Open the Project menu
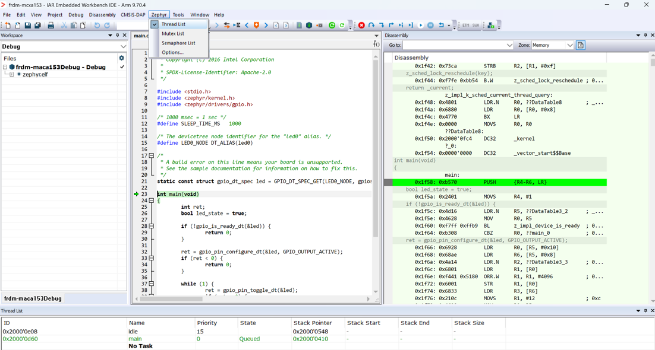This screenshot has width=655, height=350. coord(55,15)
